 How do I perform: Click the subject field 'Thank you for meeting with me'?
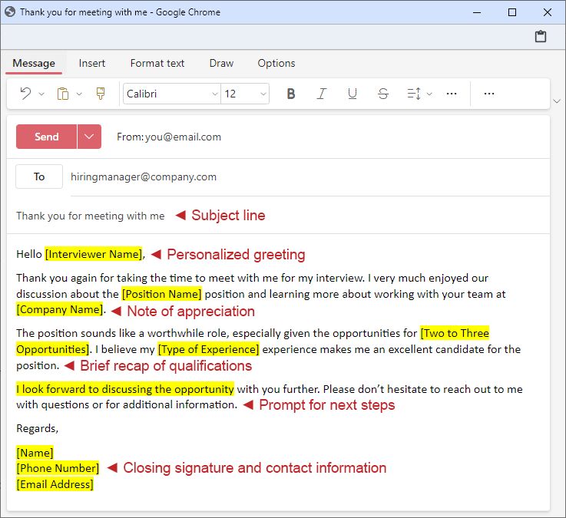coord(91,216)
